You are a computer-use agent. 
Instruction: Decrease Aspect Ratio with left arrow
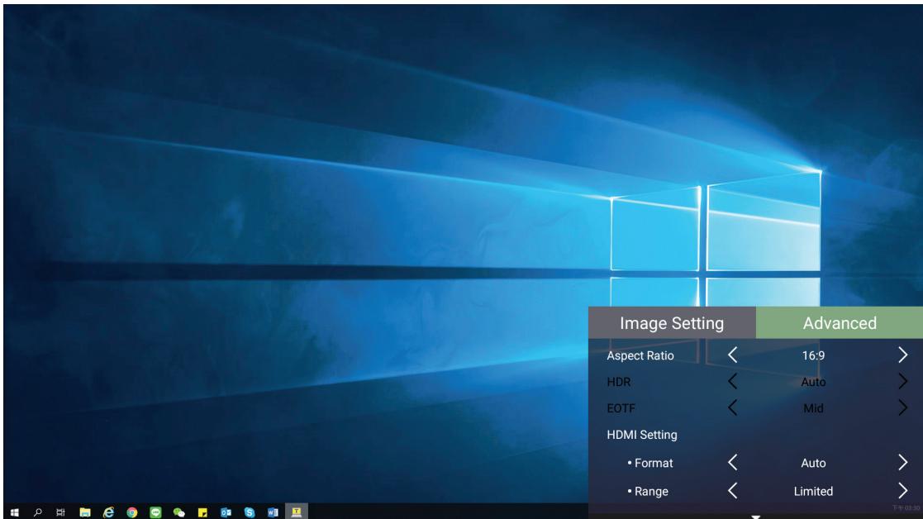[x=732, y=355]
